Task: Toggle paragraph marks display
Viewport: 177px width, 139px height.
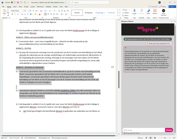Action: coord(68,11)
